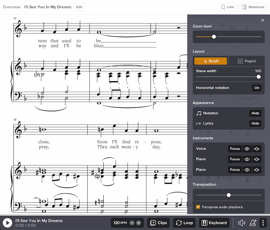Focus on the second Piano instrument

click(x=235, y=170)
